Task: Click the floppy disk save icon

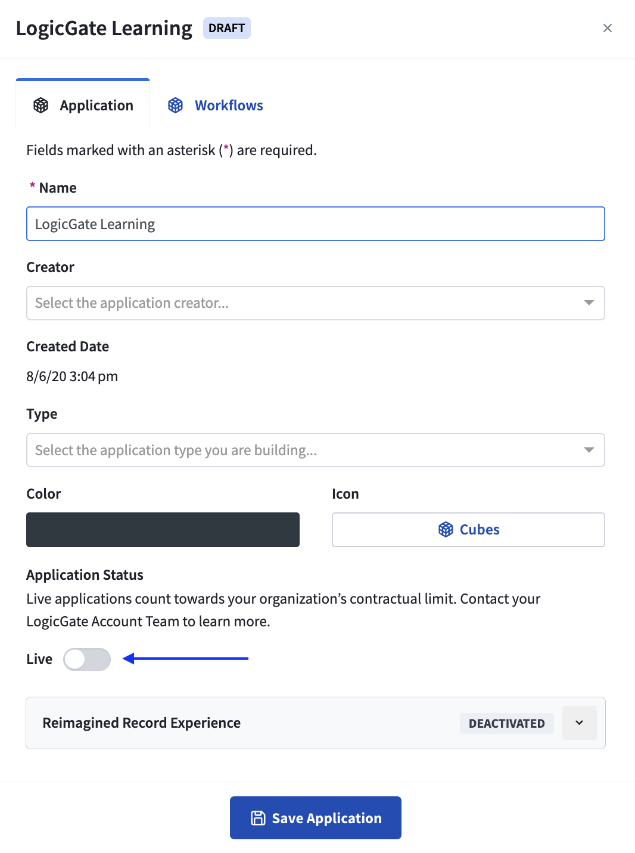Action: click(x=258, y=818)
